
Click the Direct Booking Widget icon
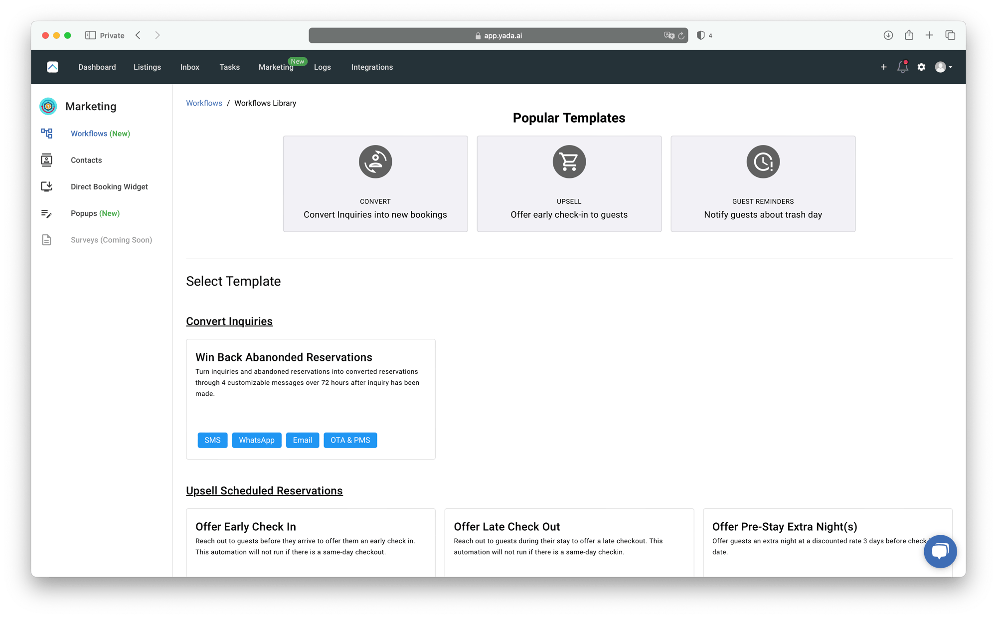tap(48, 186)
